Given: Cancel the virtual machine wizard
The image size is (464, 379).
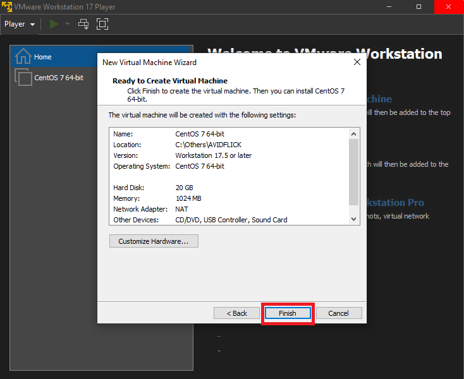Looking at the screenshot, I should coord(338,313).
